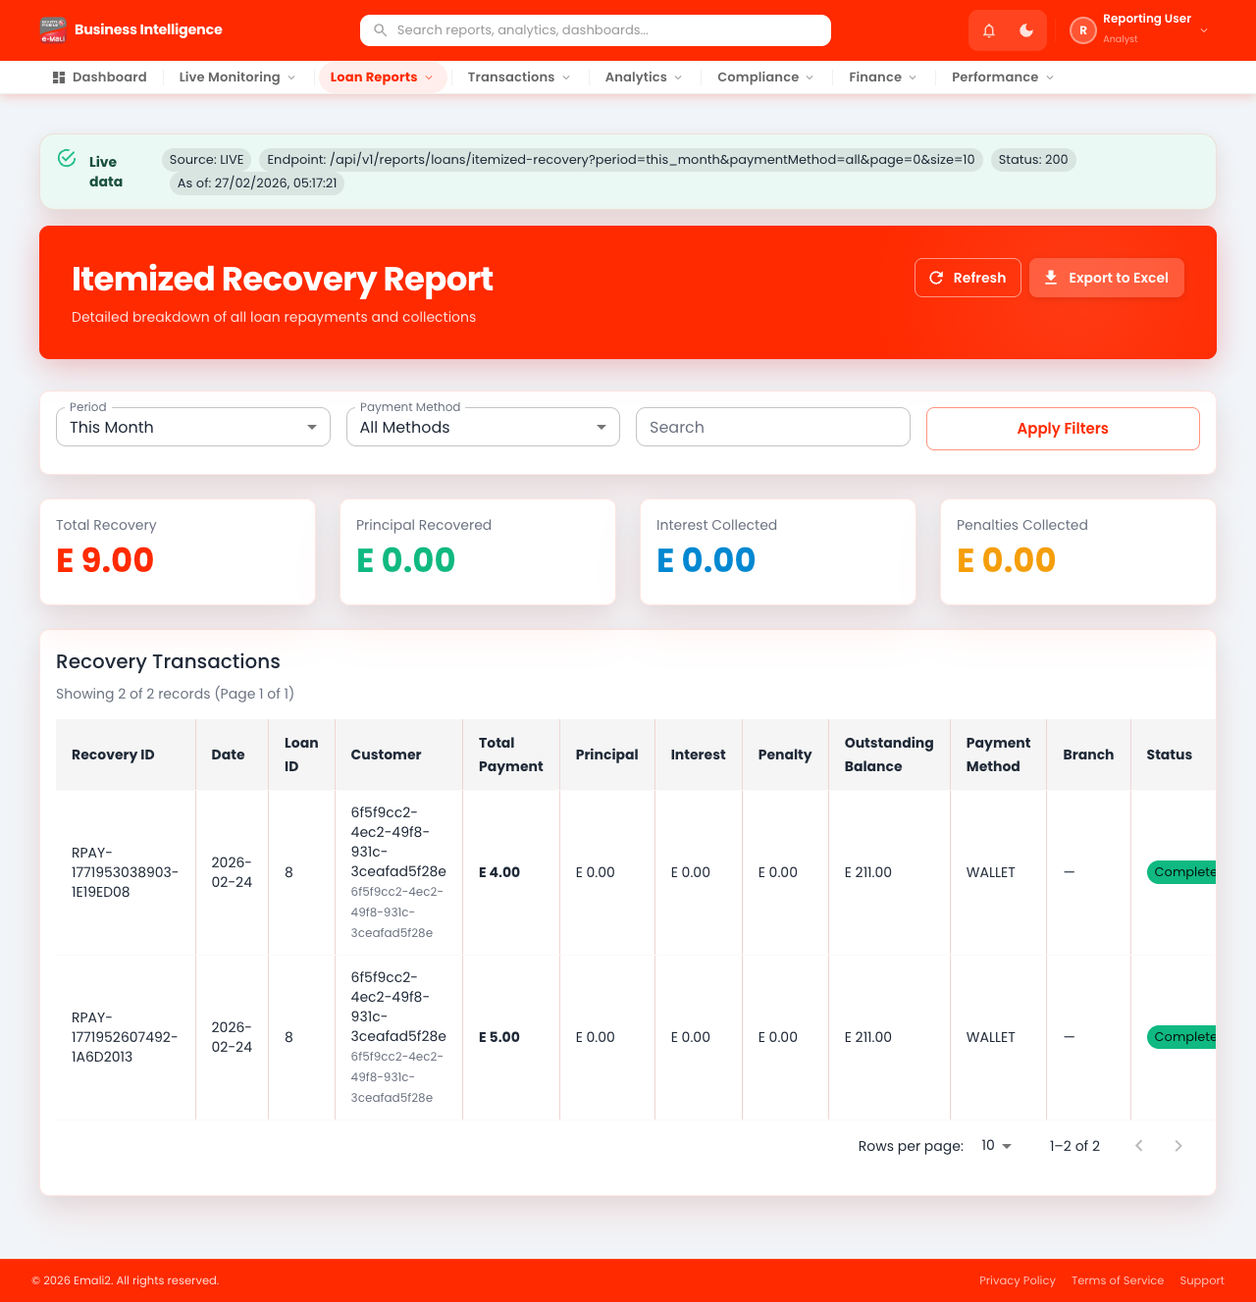This screenshot has height=1302, width=1256.
Task: Open the Analytics menu
Action: (644, 78)
